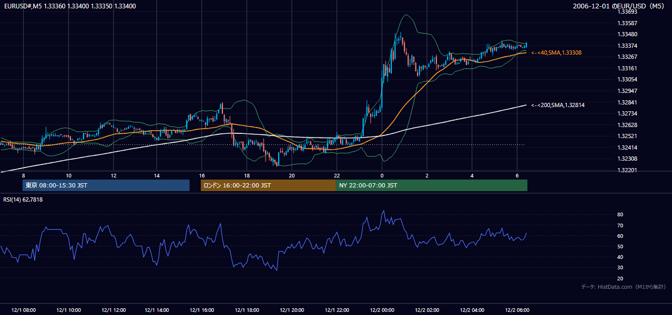Viewport: 672px width, 315px height.
Task: Click hour 14 on price chart time axis
Action: coord(157,175)
